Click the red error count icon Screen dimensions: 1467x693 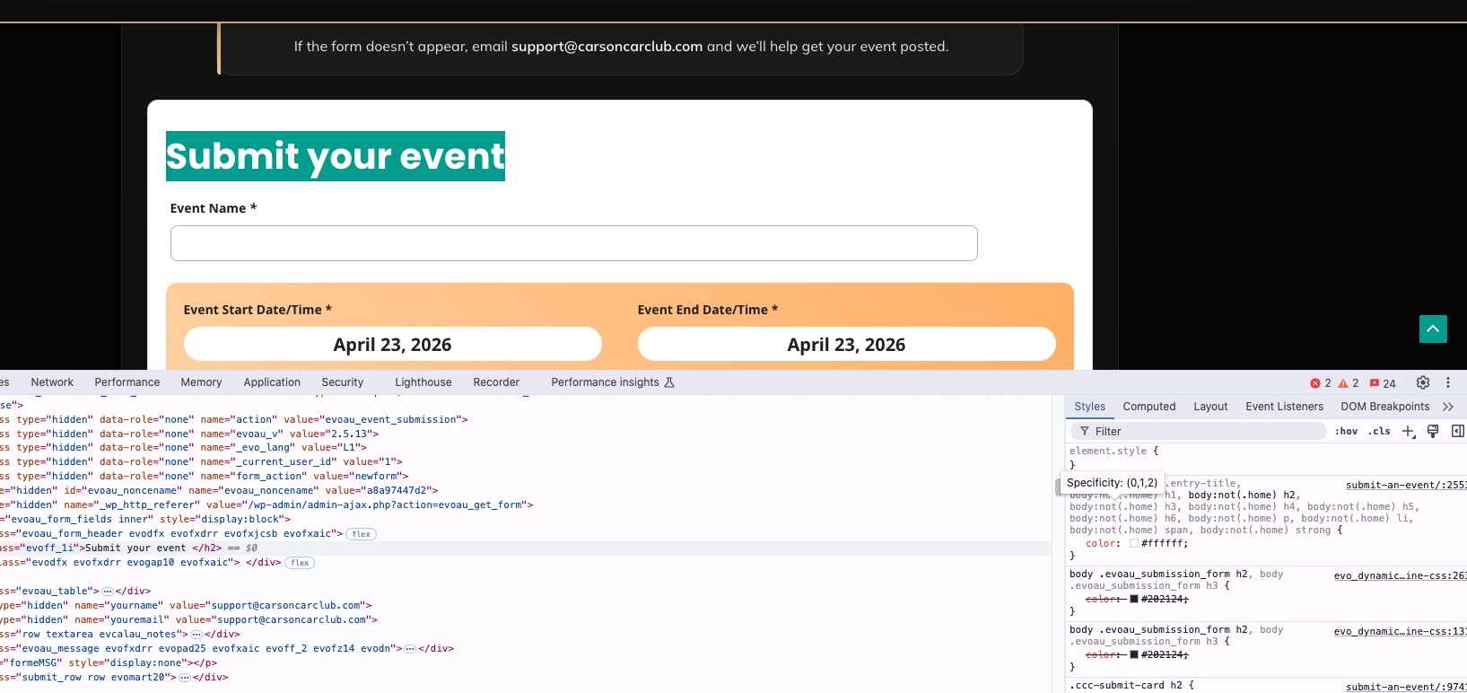point(1315,383)
